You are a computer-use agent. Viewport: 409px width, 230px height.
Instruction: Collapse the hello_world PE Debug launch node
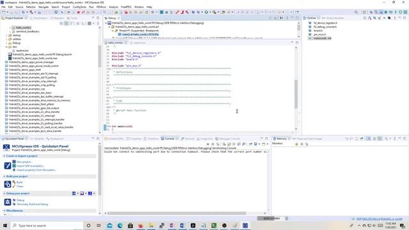coord(106,23)
